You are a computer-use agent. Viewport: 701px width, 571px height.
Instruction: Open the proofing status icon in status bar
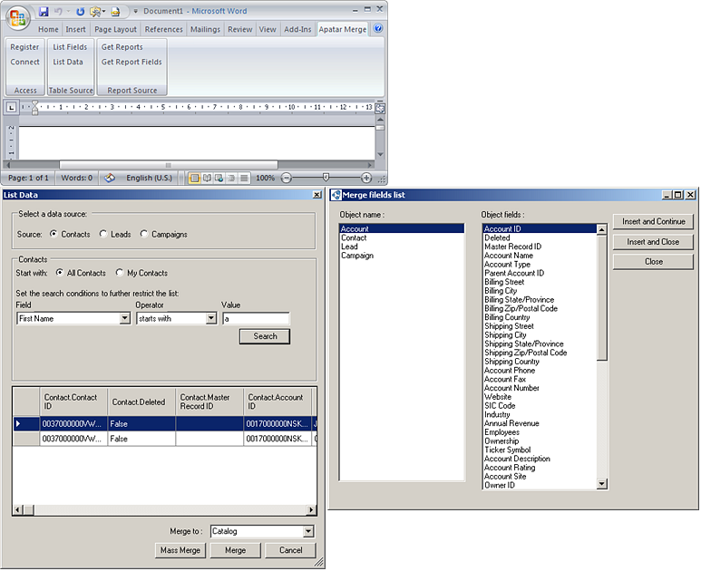click(x=110, y=178)
